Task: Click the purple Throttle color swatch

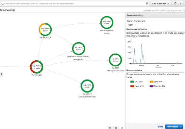Action: coord(152,86)
